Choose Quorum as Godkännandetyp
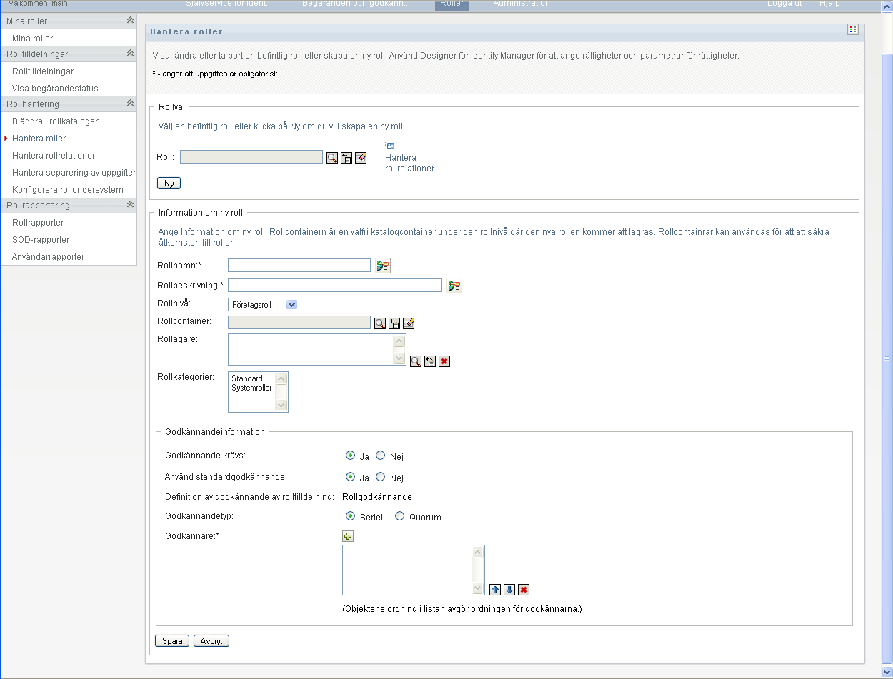Viewport: 893px width, 679px height. coord(400,516)
